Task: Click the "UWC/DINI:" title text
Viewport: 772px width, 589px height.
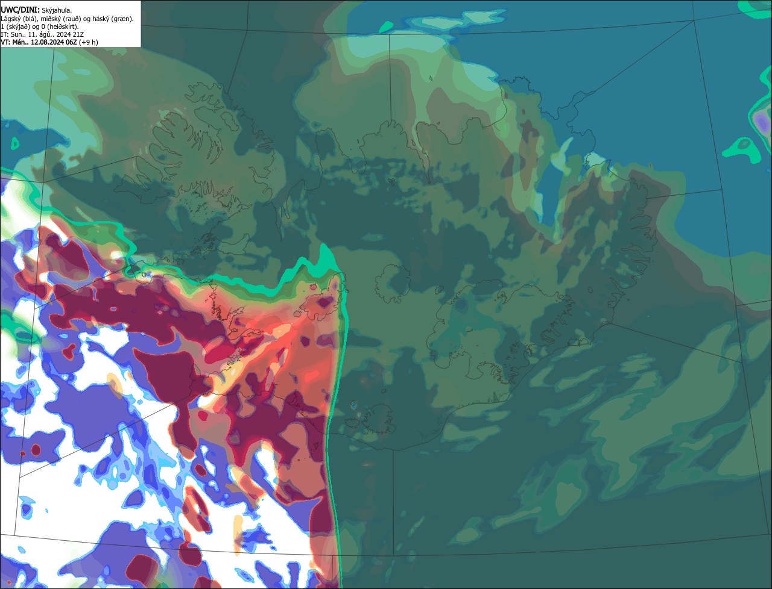Action: coord(21,10)
